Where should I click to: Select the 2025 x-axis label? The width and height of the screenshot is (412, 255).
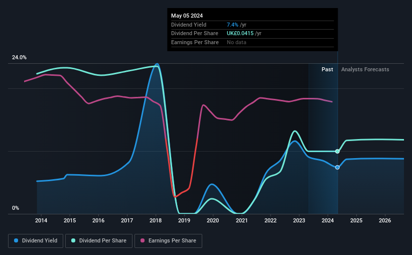(x=356, y=220)
